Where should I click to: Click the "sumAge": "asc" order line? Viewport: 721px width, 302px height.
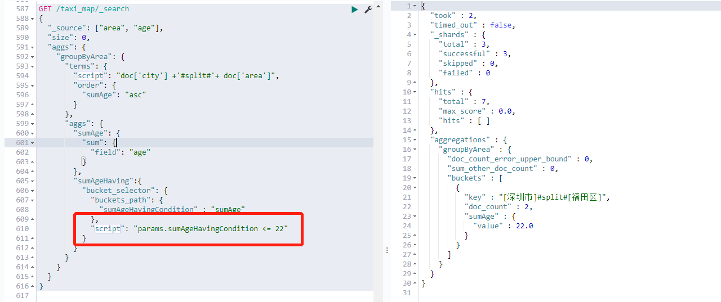[x=114, y=95]
